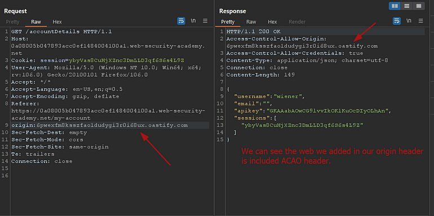The height and width of the screenshot is (216, 434).
Task: Select the Raw tab in Request
Action: point(36,22)
